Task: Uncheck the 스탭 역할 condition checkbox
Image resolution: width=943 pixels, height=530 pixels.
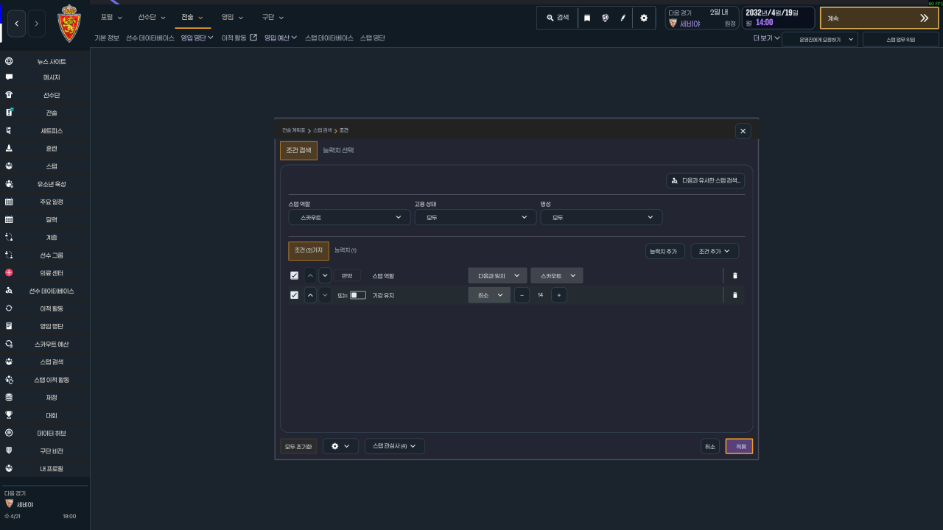Action: point(295,275)
